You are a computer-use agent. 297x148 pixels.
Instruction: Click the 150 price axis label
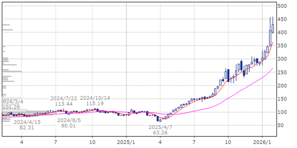point(282,99)
